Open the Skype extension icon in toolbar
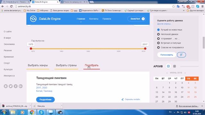Viewport: 205px width, 115px height. [198, 6]
